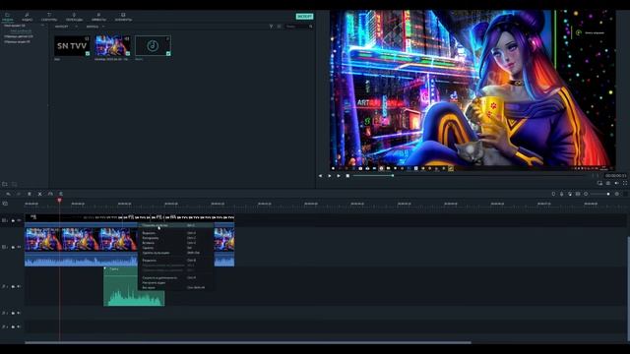
Task: Click the timeline speed icon
Action: 50,194
